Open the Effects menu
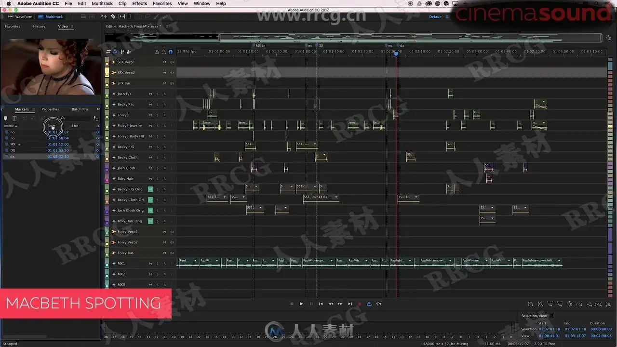Image resolution: width=617 pixels, height=347 pixels. click(139, 3)
